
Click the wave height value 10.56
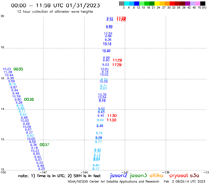pyautogui.click(x=108, y=33)
